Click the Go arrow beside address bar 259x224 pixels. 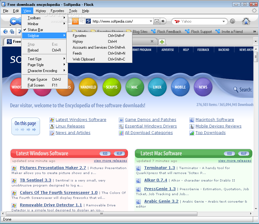pyautogui.click(x=163, y=21)
